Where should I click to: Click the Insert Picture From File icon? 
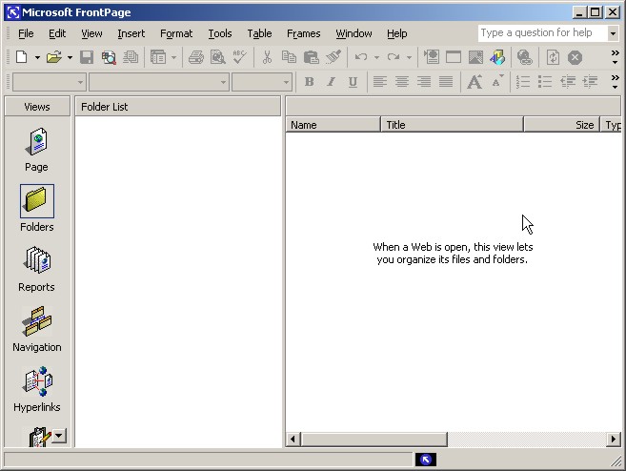(475, 57)
